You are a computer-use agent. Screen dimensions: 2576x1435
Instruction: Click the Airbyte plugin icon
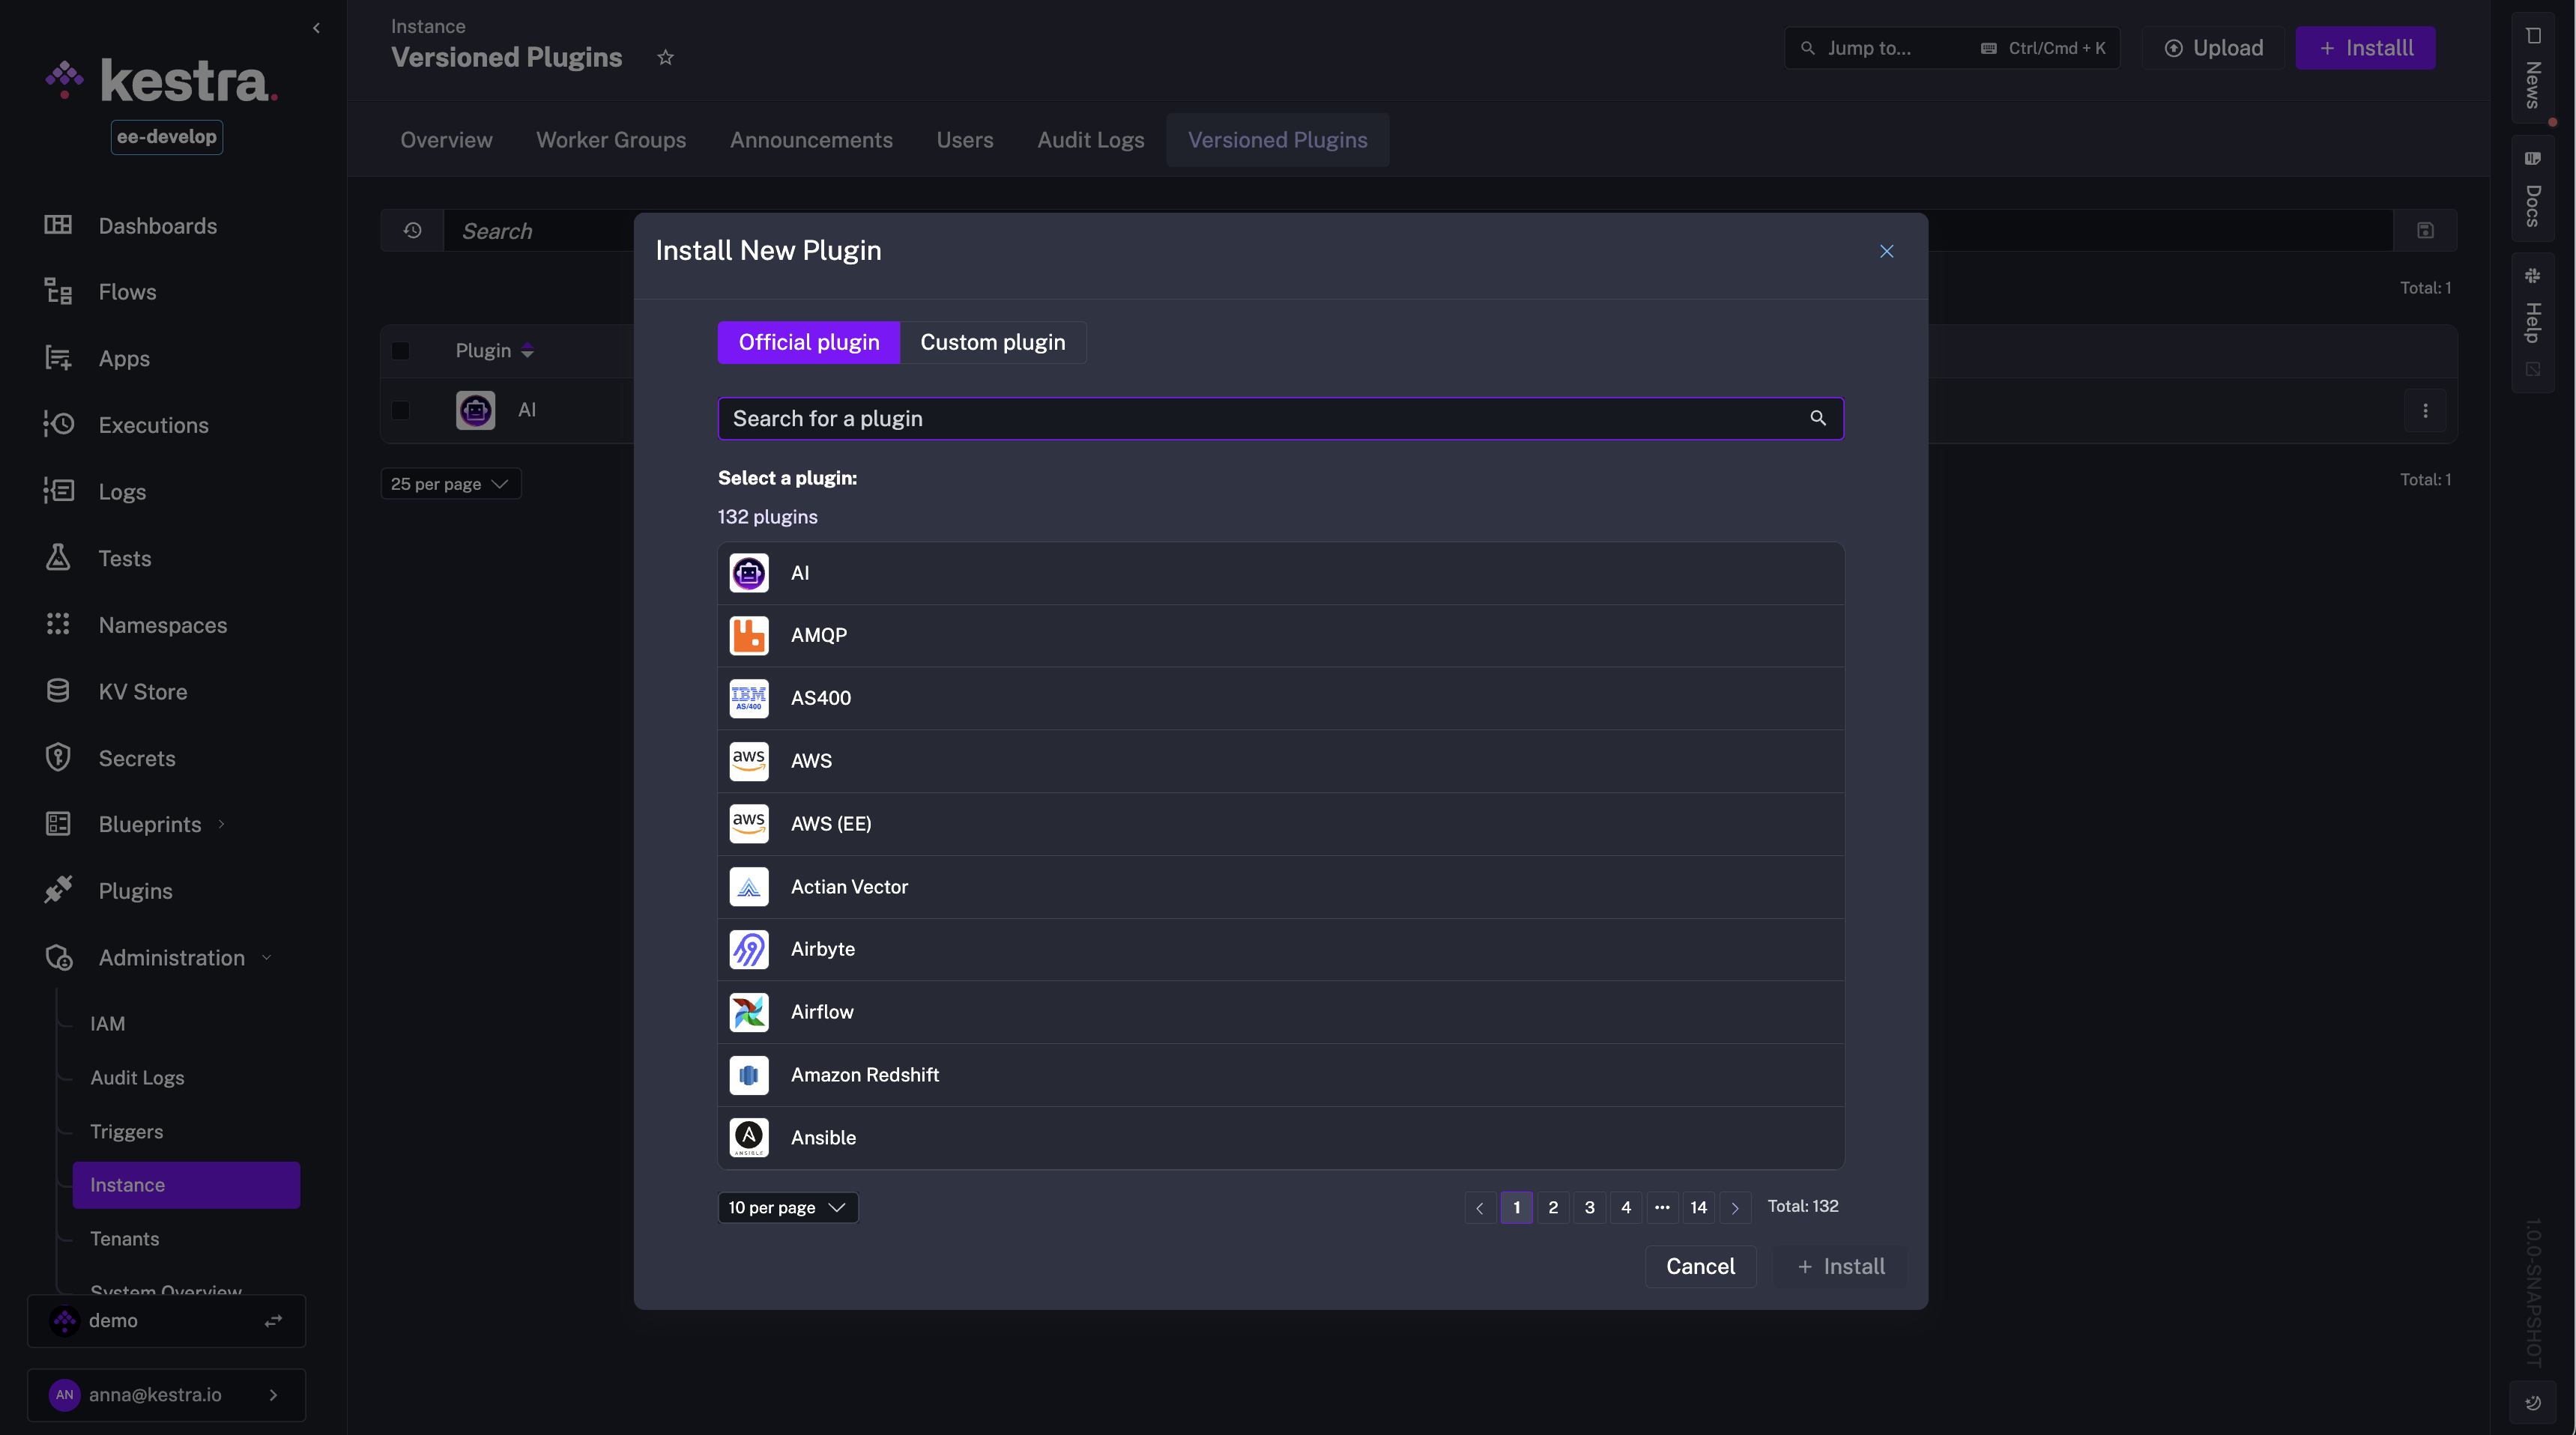coord(748,950)
